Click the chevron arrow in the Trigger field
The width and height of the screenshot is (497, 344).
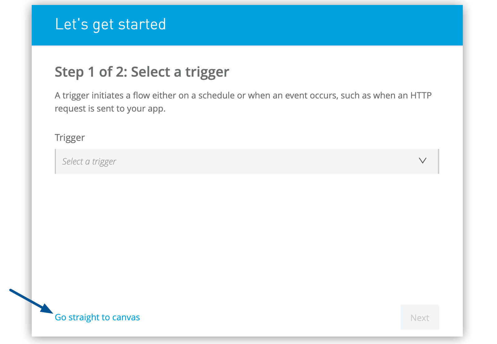pyautogui.click(x=422, y=161)
